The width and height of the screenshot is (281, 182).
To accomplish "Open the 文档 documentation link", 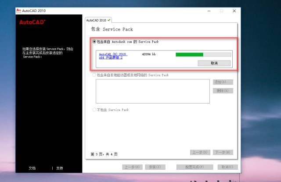I will coord(32,168).
